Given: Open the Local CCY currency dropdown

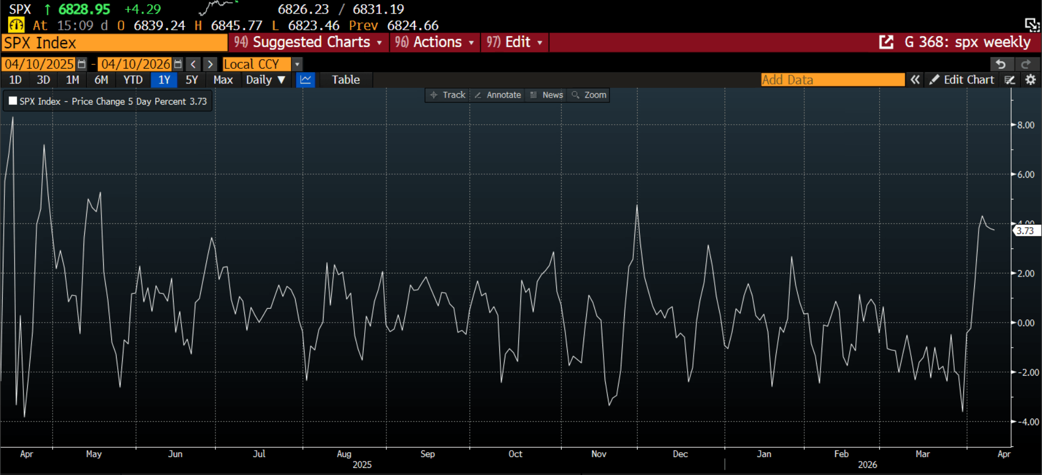Looking at the screenshot, I should [x=296, y=65].
